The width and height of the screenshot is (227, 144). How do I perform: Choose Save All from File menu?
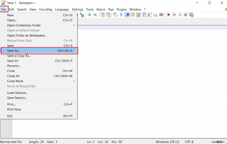pyautogui.click(x=39, y=61)
